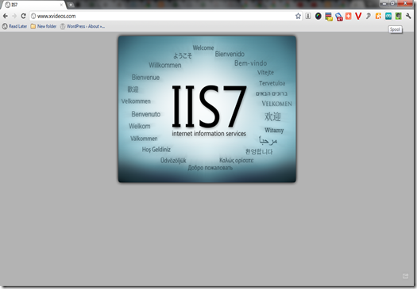This screenshot has height=289, width=417.
Task: Open the stacked-layers extension with yellow badge
Action: [x=329, y=17]
